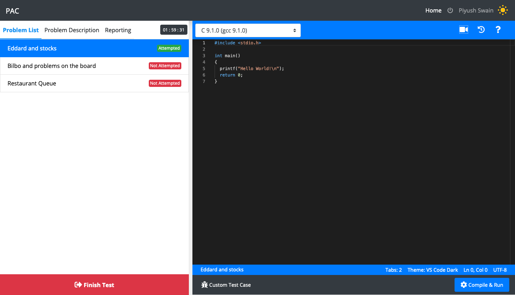Click the power logout icon in top bar

pyautogui.click(x=450, y=10)
